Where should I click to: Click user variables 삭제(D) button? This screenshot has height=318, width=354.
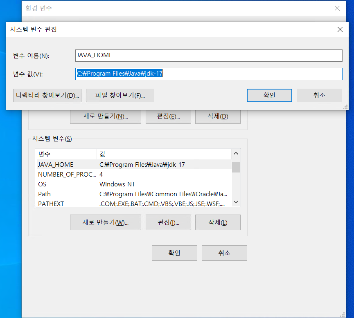tap(218, 116)
